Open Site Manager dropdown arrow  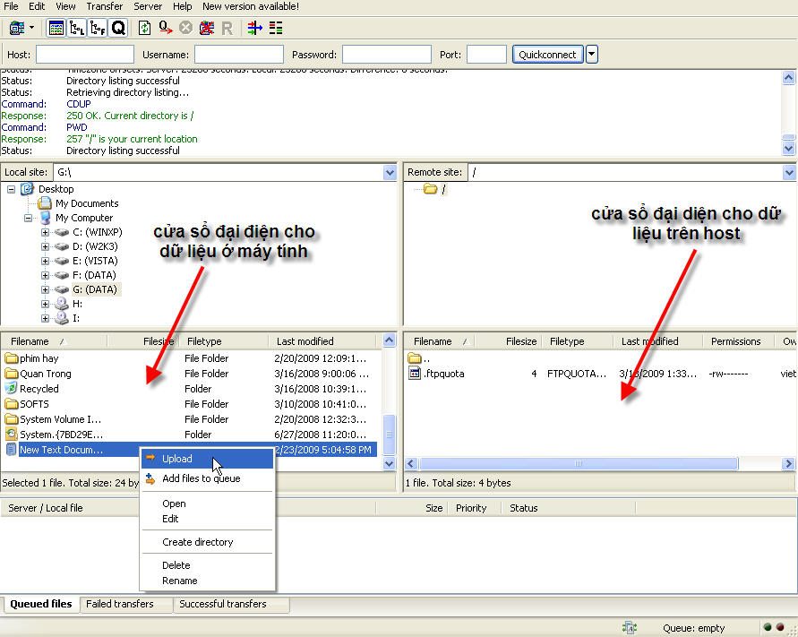click(x=31, y=28)
